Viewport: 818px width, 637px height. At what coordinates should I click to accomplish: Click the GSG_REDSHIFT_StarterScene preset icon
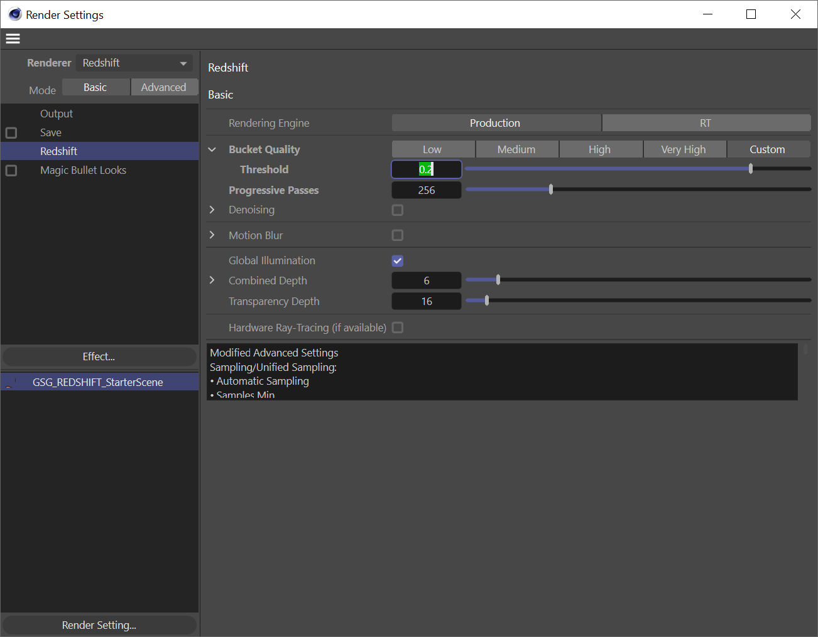pos(11,382)
